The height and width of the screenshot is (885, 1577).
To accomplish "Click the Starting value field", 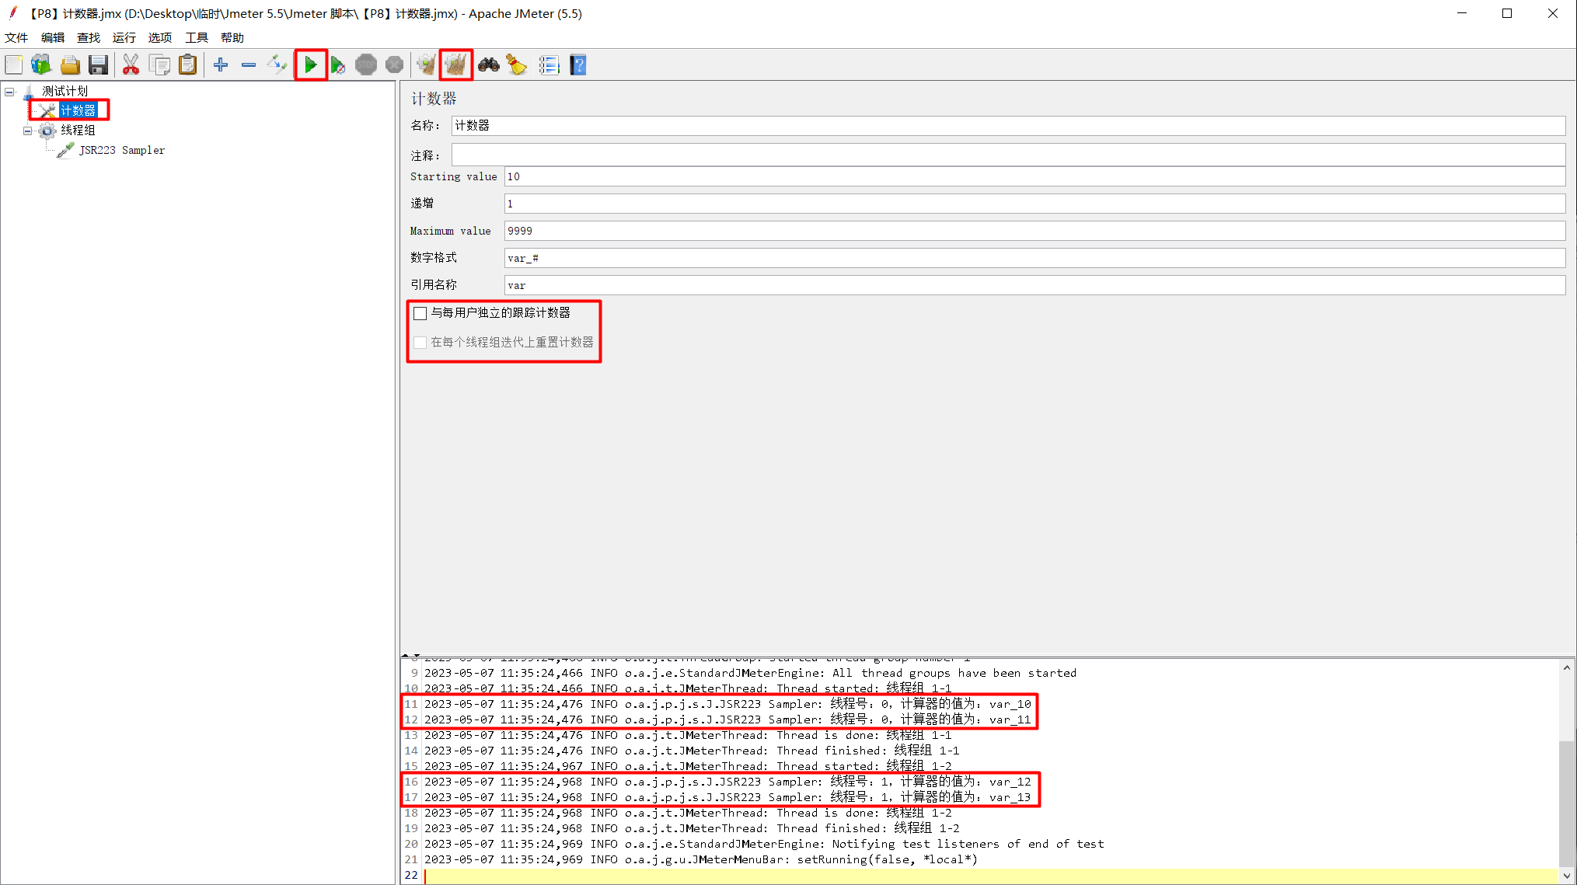I will [1034, 176].
